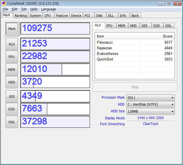
Task: Click the Fibonacci score 8577
Action: (x=168, y=42)
